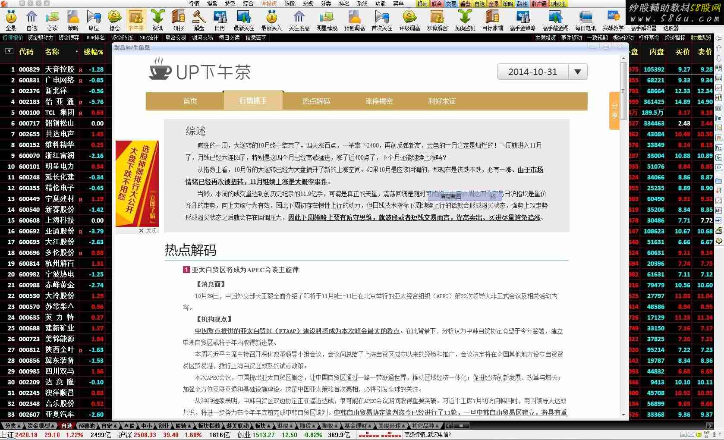Open the 关注度高 toolbar icon

(x=299, y=20)
